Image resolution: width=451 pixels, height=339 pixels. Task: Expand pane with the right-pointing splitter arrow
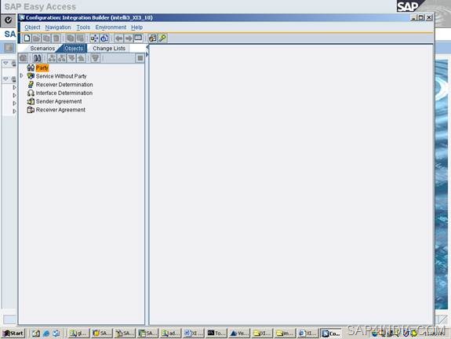147,54
